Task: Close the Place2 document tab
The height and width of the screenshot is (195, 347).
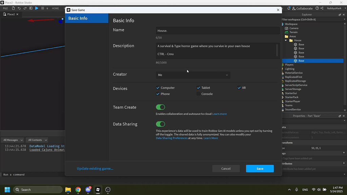Action: click(17, 14)
